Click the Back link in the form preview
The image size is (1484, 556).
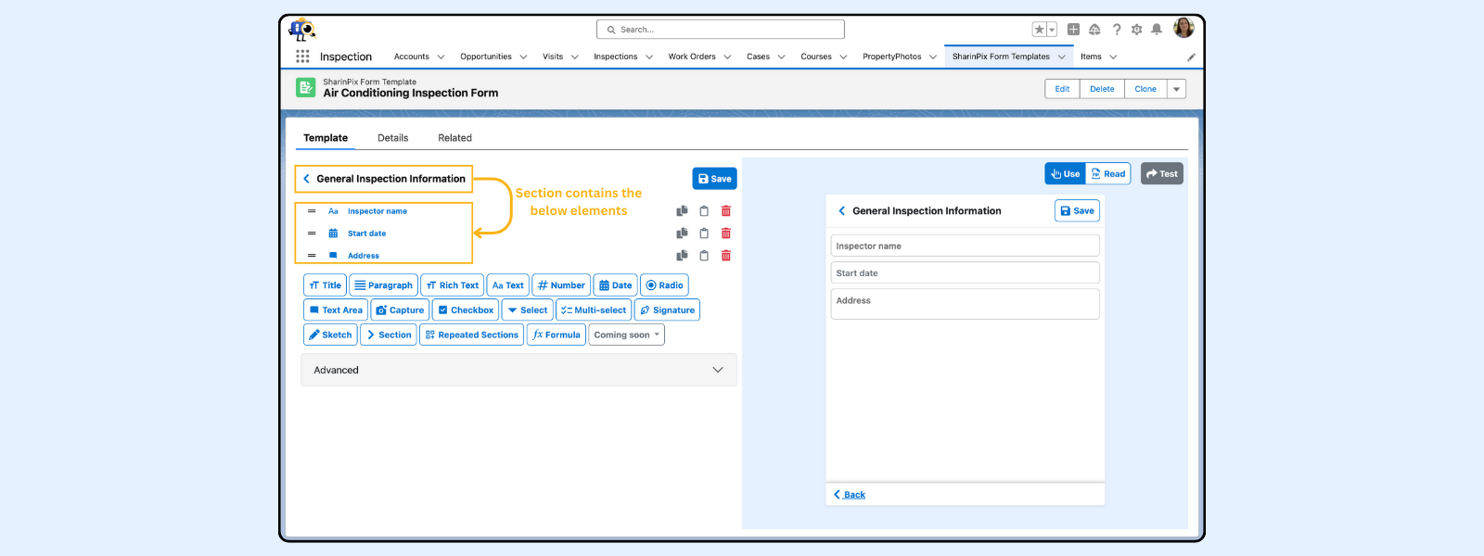[x=850, y=495]
